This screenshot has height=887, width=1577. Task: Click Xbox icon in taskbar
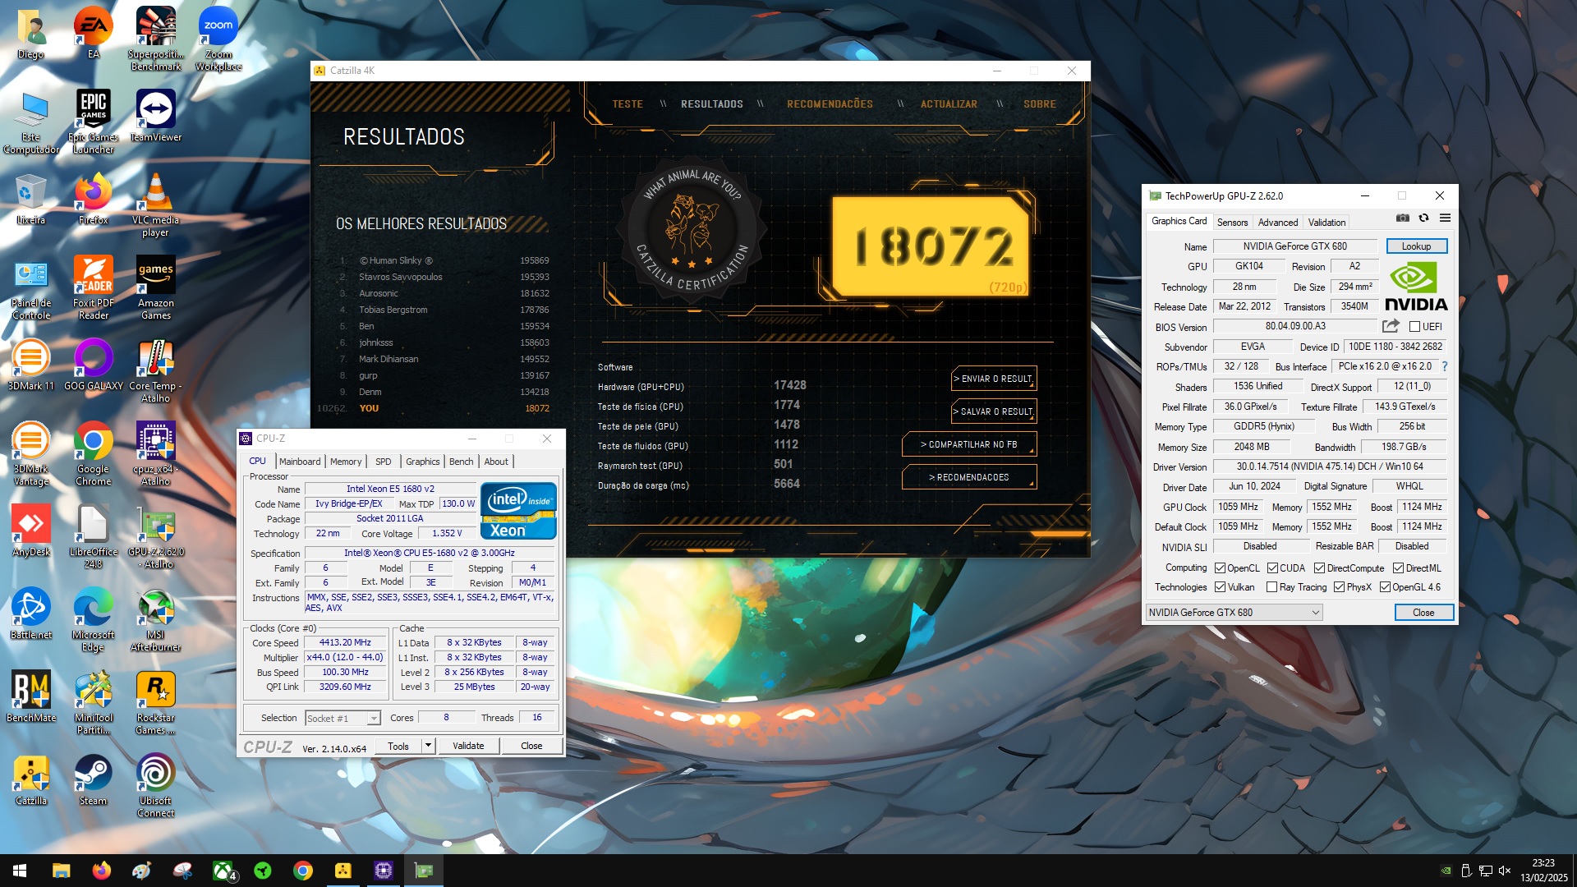pos(223,871)
